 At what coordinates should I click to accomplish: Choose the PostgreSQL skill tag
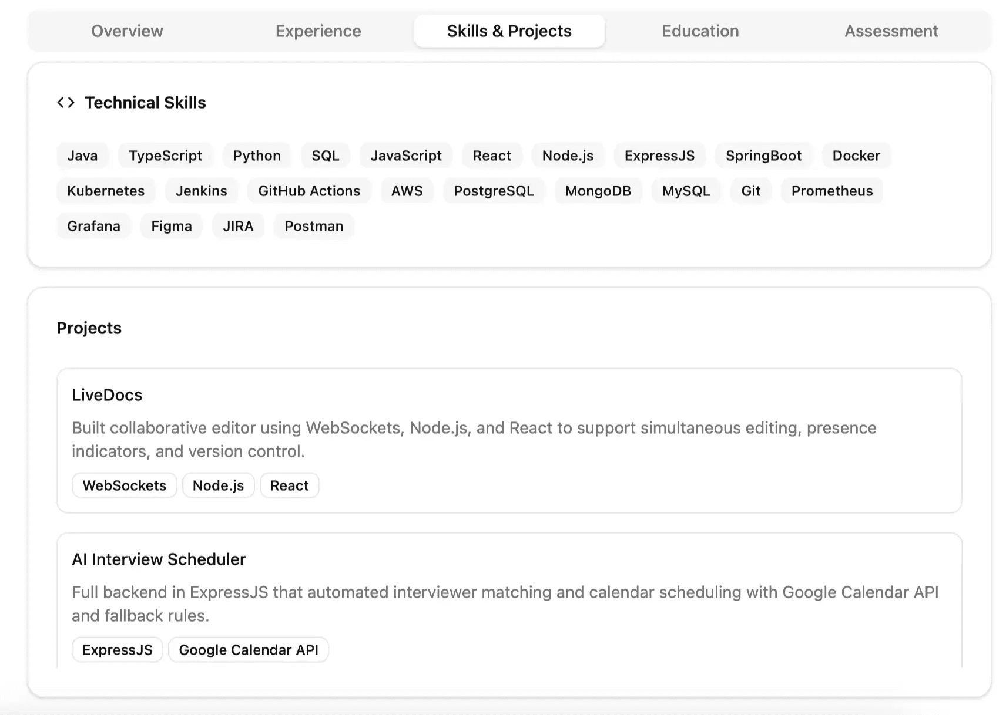(494, 191)
